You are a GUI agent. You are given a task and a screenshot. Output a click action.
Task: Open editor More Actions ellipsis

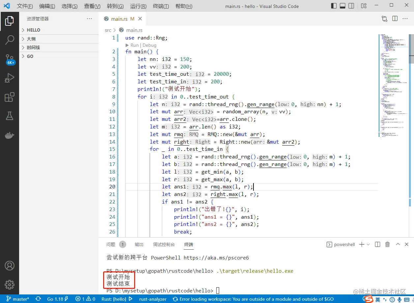click(x=405, y=19)
